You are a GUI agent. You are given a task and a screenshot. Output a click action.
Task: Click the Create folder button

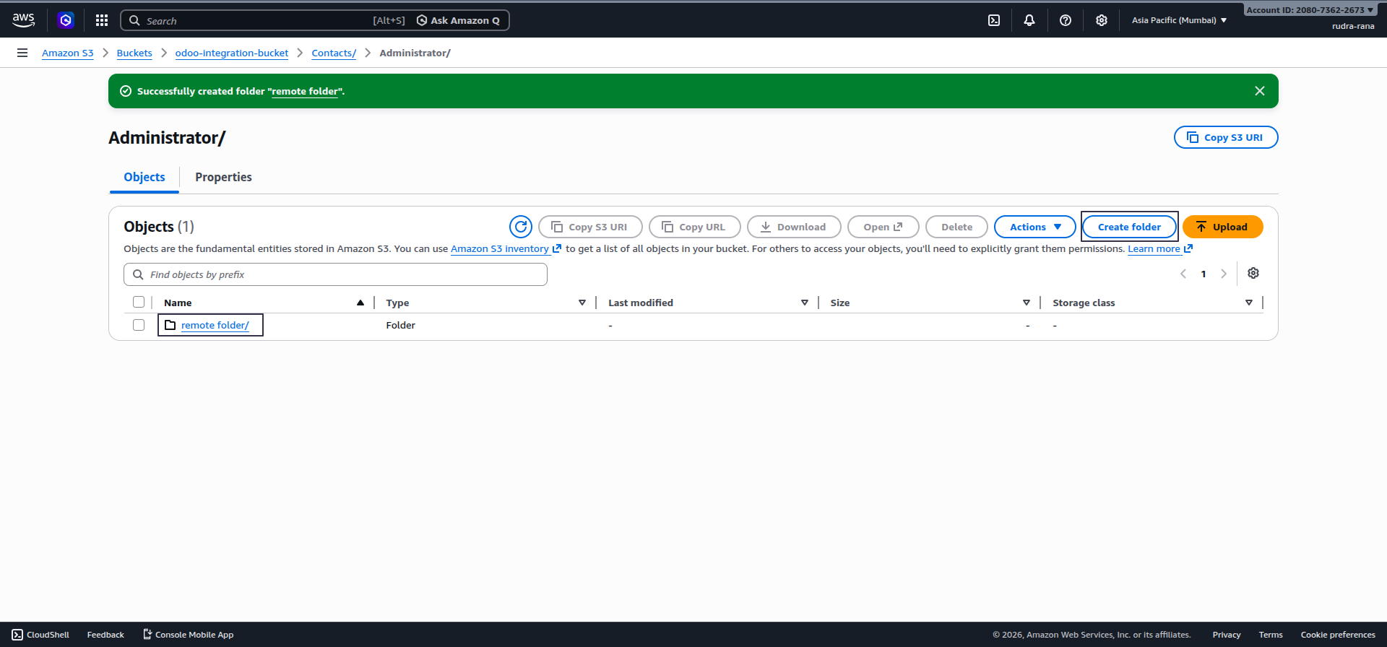click(x=1130, y=227)
